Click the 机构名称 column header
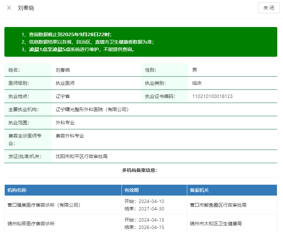This screenshot has width=283, height=232. tap(17, 190)
